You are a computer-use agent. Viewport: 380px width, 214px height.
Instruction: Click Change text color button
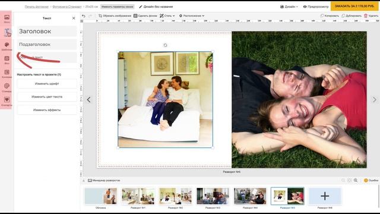tap(47, 97)
